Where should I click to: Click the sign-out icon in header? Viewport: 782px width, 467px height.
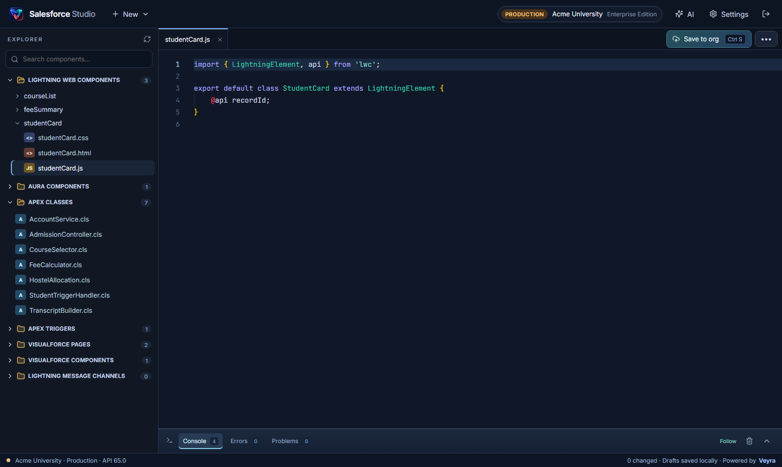[x=766, y=14]
